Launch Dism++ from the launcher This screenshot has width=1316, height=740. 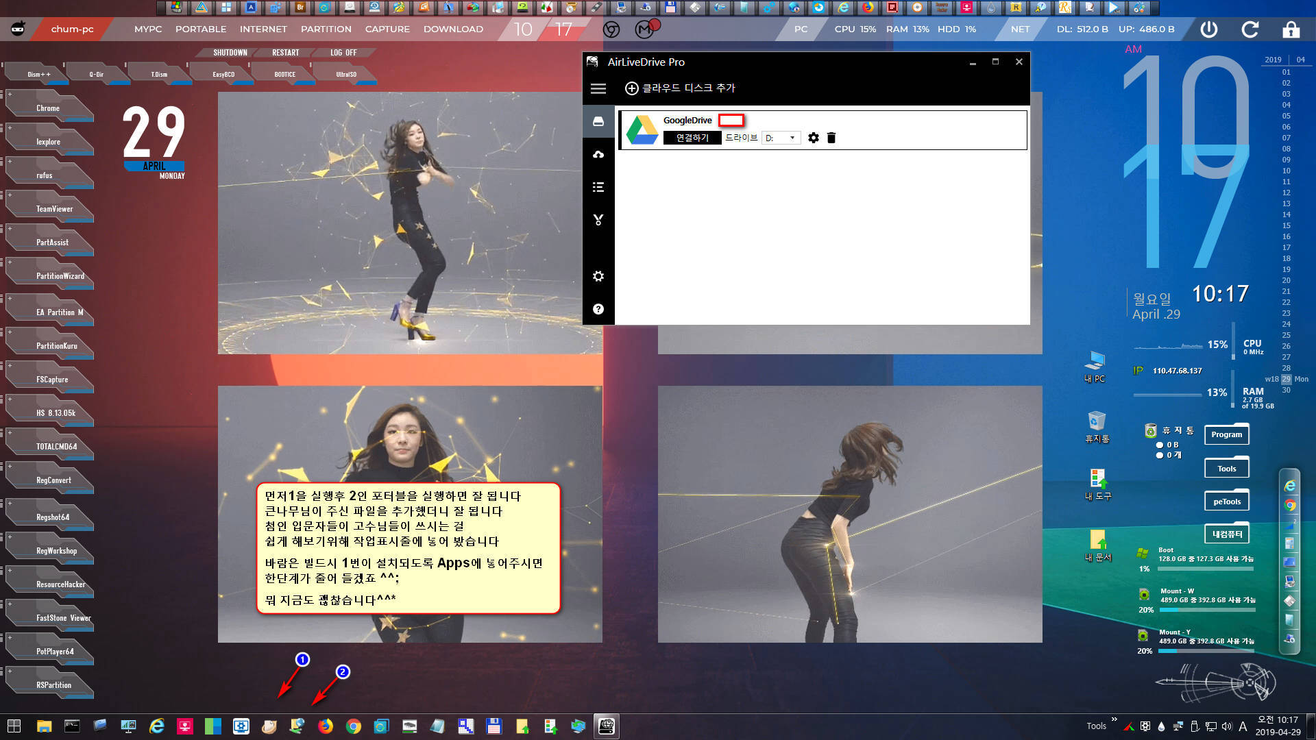coord(38,73)
